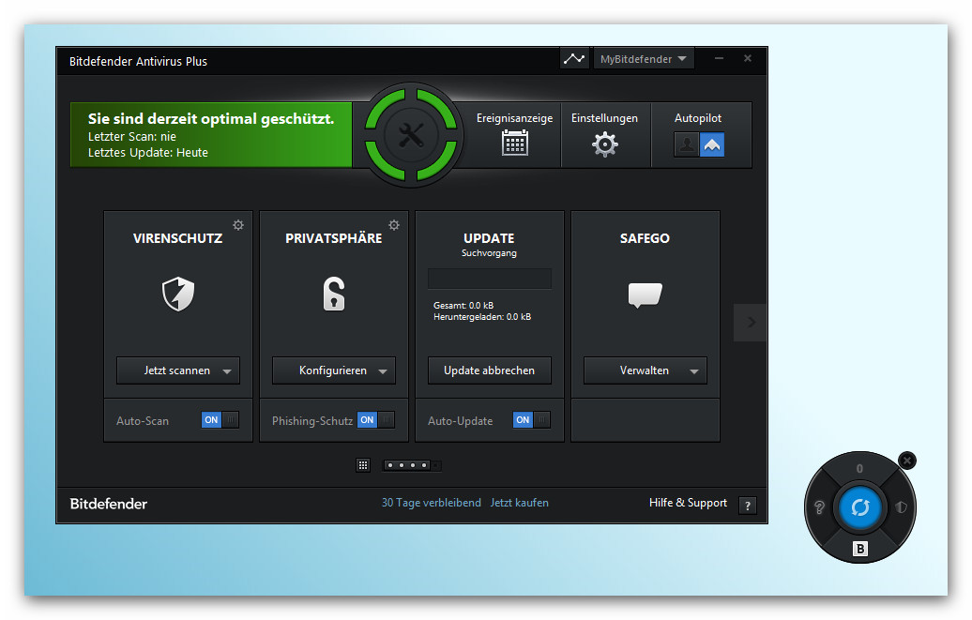Open the MyBitdefender dropdown

644,57
